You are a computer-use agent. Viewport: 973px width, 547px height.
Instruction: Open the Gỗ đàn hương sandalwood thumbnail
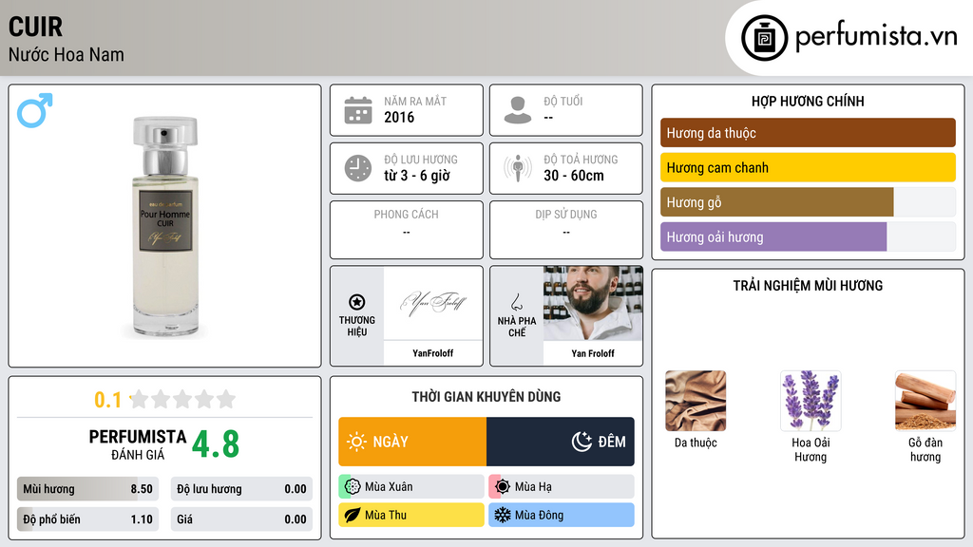[x=925, y=401]
